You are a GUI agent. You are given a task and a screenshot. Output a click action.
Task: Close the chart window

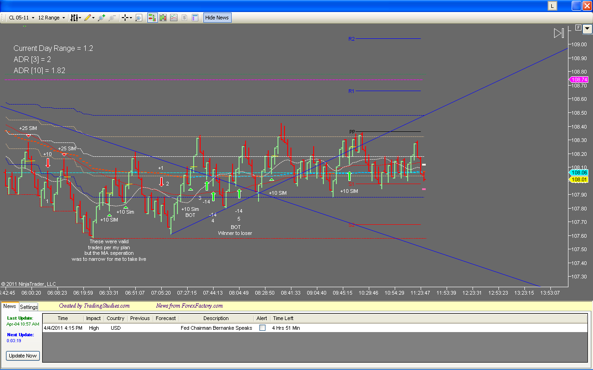(x=587, y=6)
